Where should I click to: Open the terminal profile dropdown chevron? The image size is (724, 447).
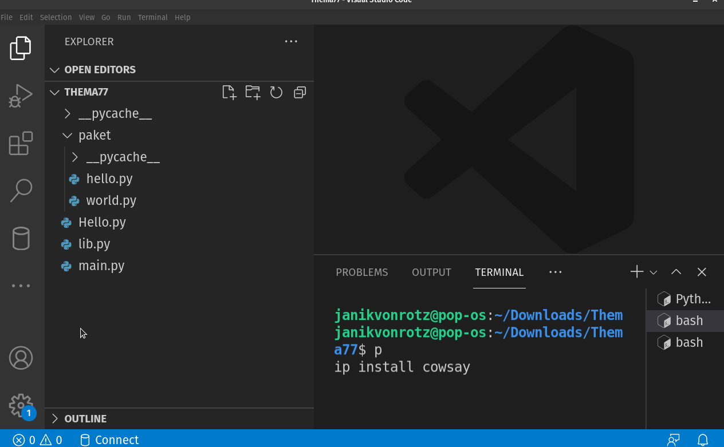pos(653,272)
